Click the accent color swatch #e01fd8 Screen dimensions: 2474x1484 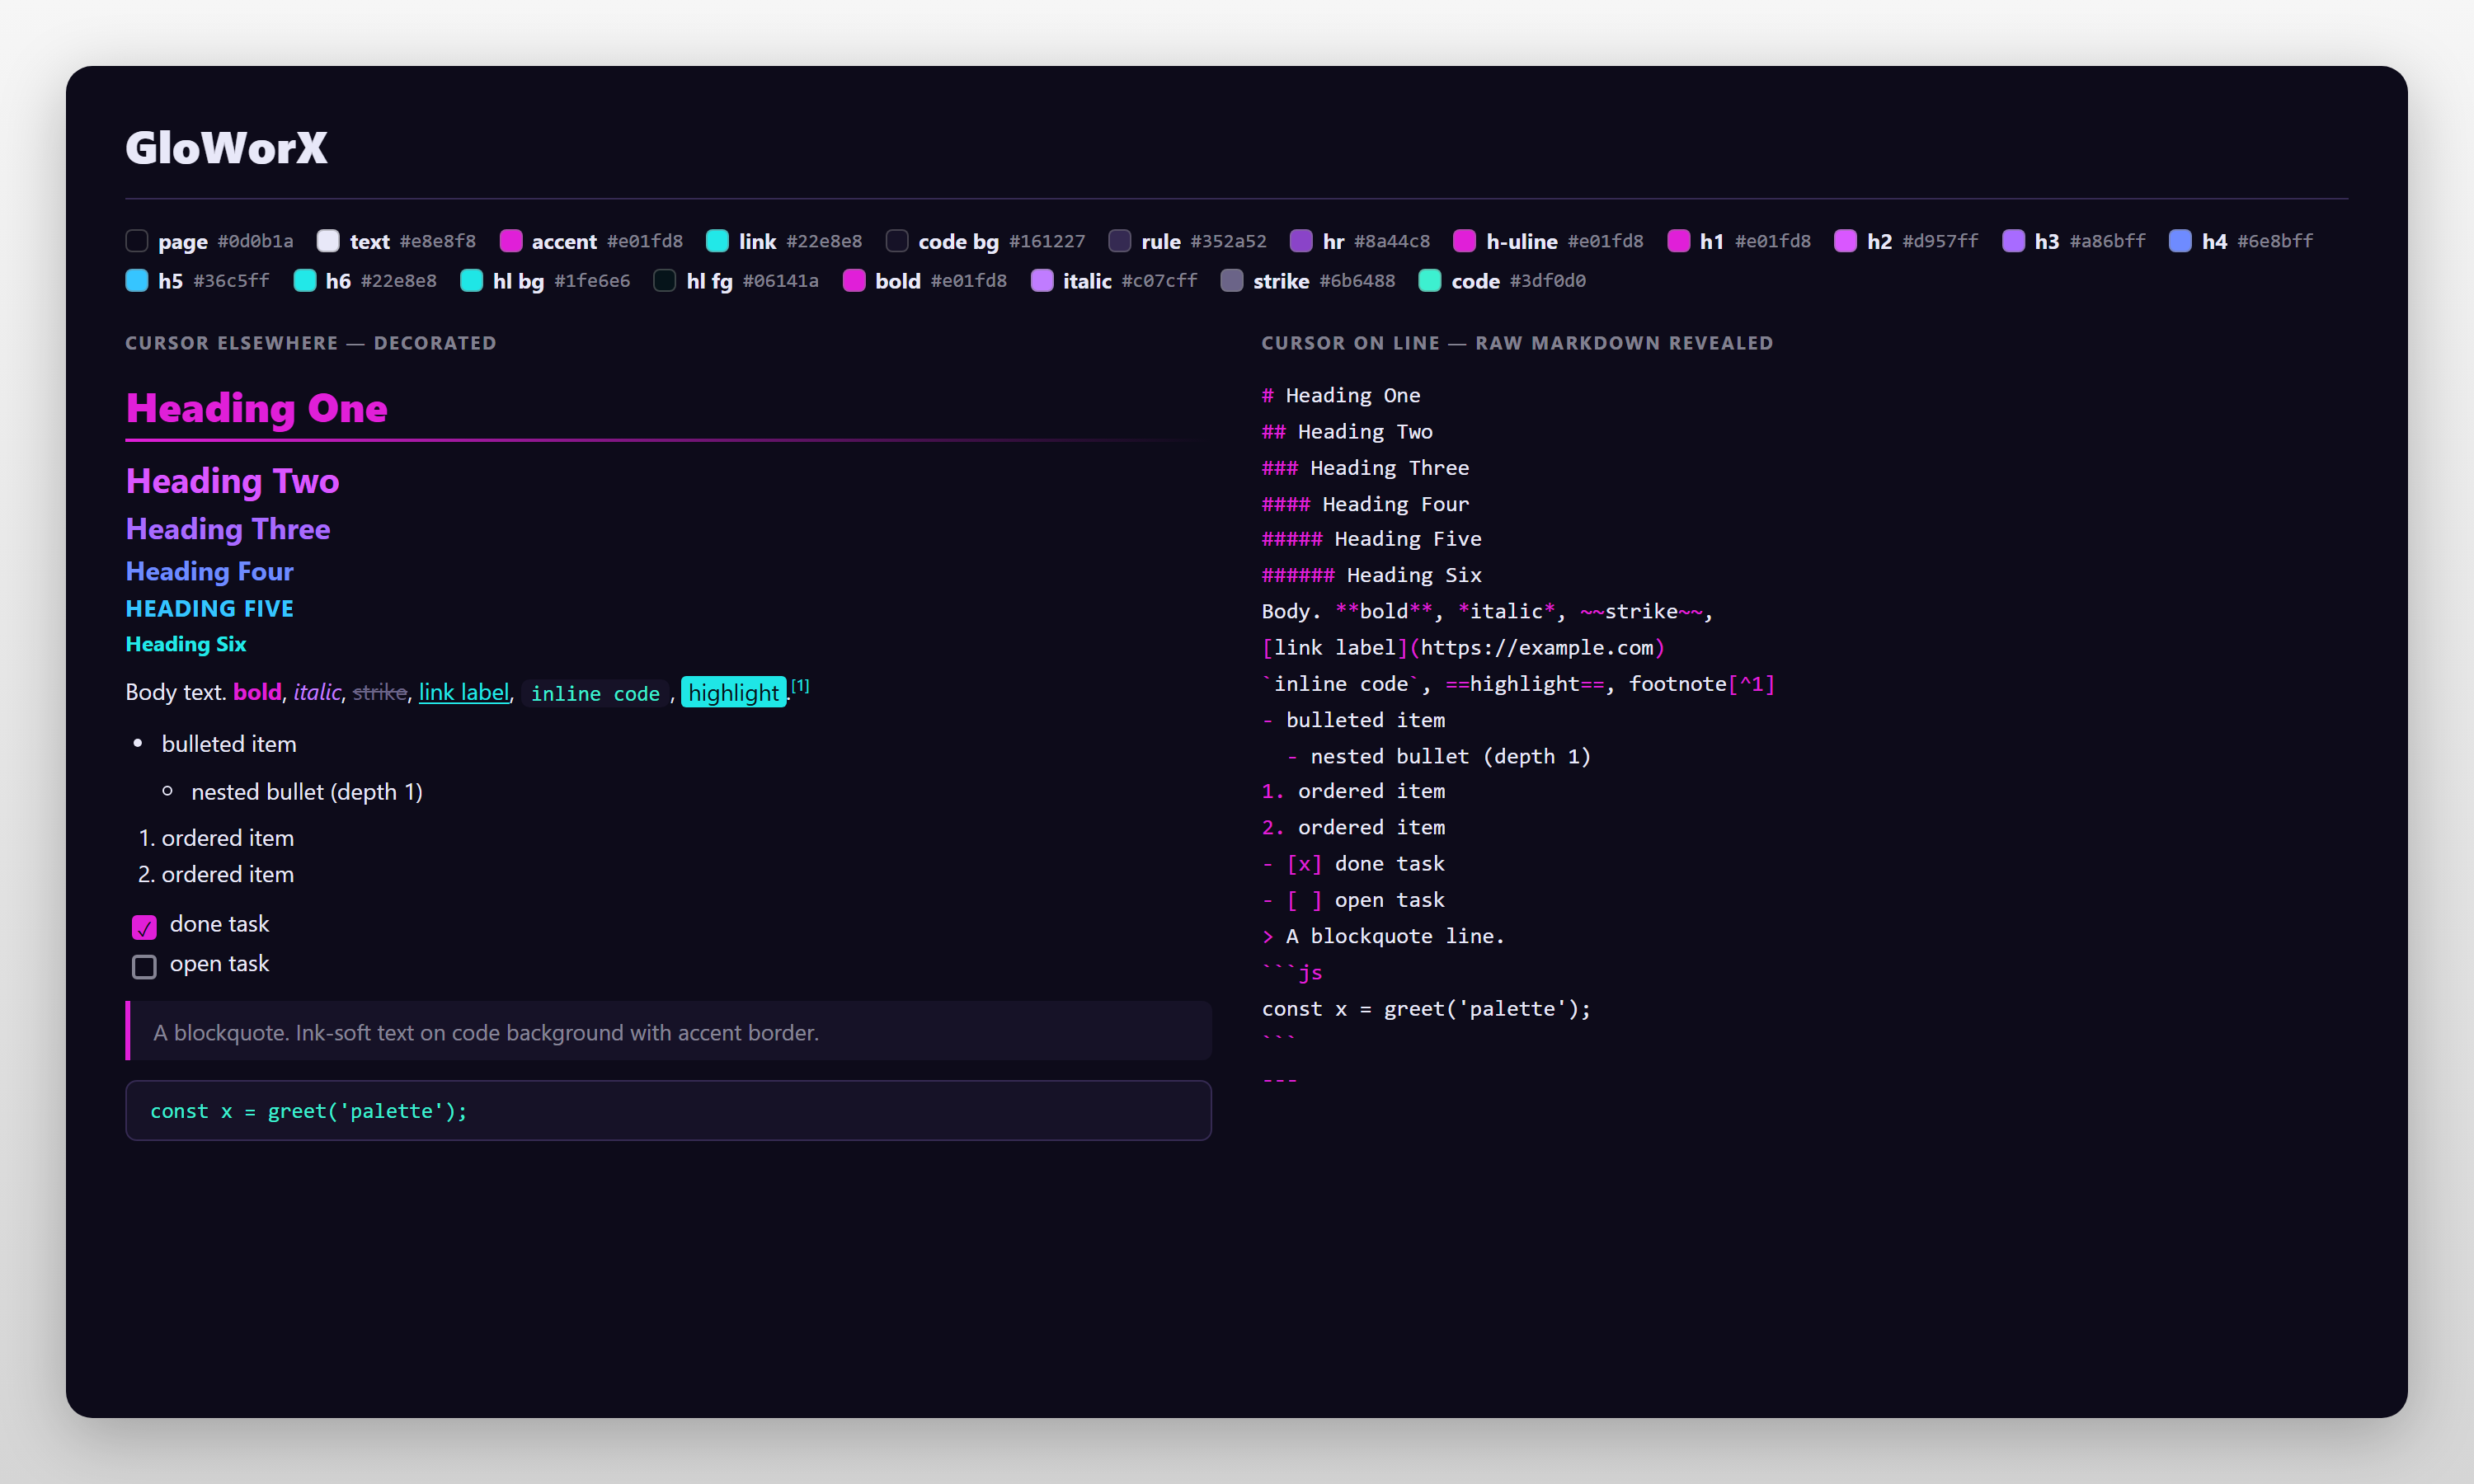click(511, 241)
